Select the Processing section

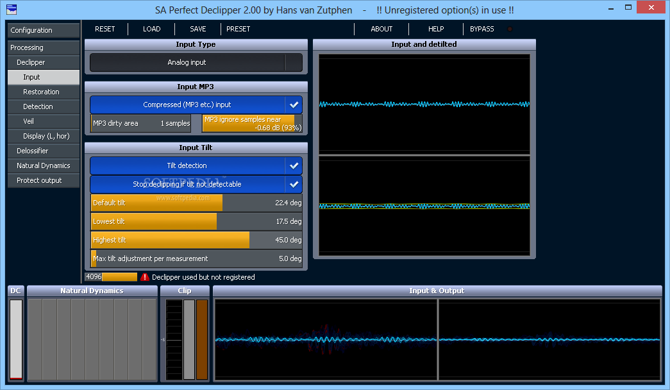[44, 47]
